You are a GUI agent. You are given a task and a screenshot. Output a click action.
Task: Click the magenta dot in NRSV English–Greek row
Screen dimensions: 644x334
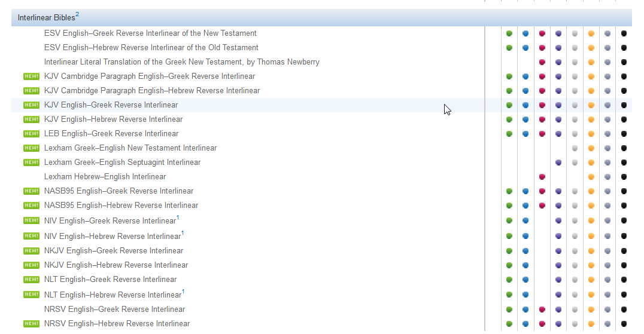tap(542, 310)
